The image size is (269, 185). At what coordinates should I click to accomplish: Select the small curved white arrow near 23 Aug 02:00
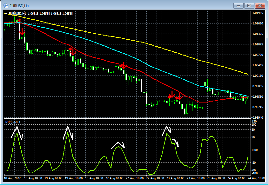click(175, 143)
